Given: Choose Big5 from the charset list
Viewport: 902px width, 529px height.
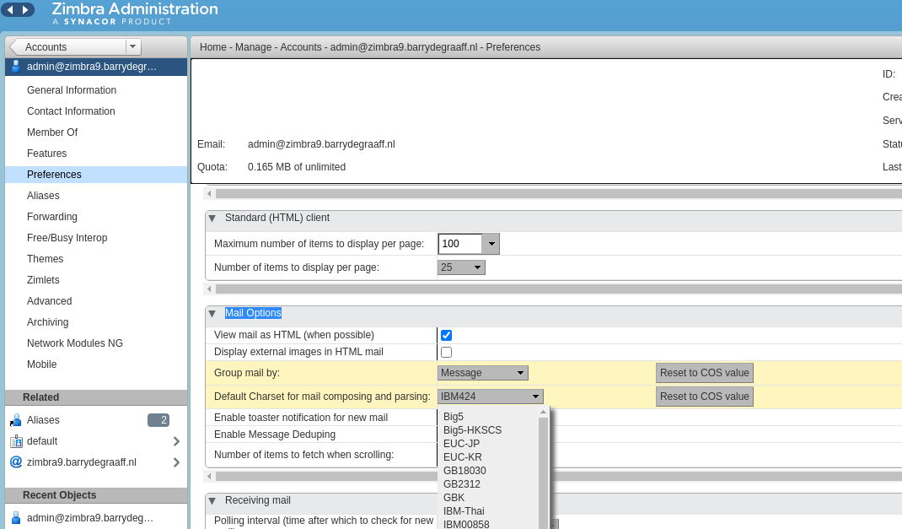Looking at the screenshot, I should (454, 417).
